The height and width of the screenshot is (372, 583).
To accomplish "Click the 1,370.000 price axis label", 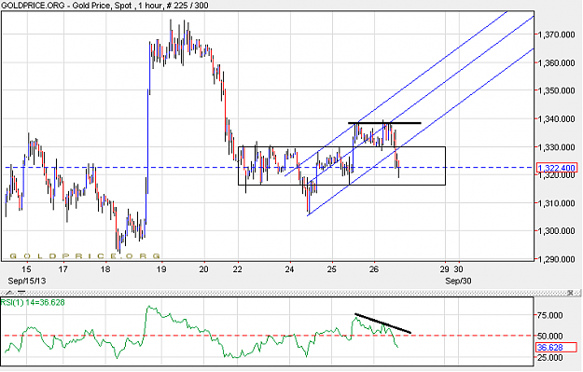I will coord(557,34).
